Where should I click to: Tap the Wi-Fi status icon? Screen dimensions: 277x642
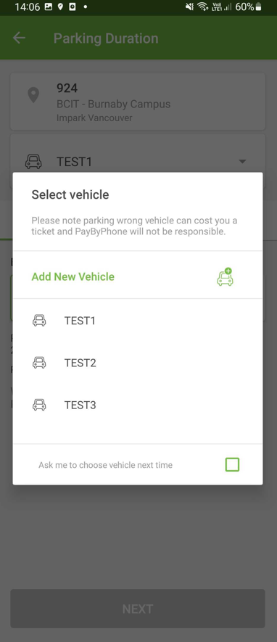(x=202, y=7)
